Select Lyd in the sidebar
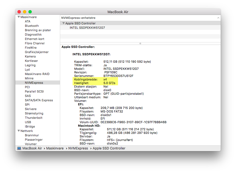Image resolution: width=236 pixels, height=173 pixels. (x=27, y=70)
